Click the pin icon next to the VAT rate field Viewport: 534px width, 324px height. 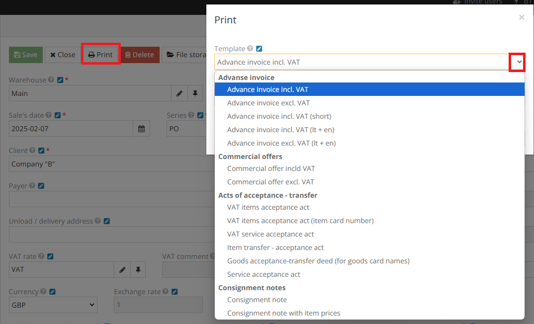coord(138,269)
